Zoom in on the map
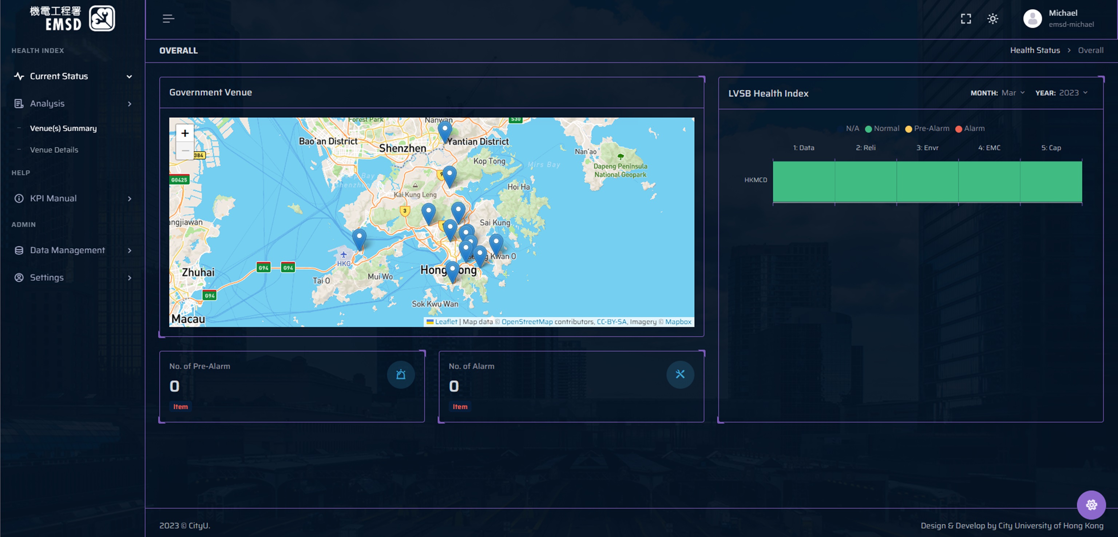Viewport: 1118px width, 537px height. click(185, 133)
